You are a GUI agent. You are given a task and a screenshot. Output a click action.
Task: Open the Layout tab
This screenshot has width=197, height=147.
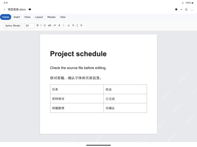(39, 17)
